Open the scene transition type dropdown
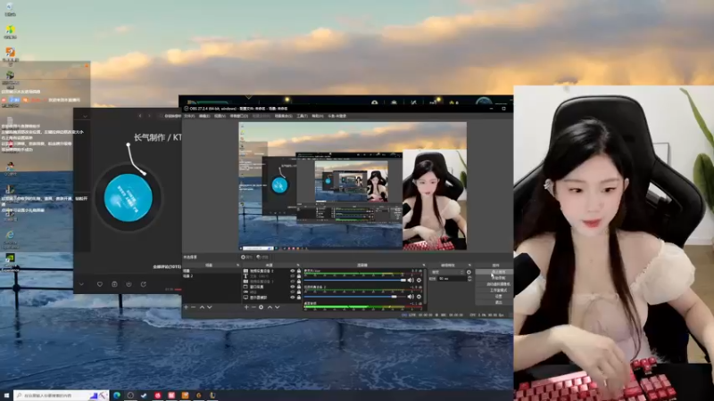Viewport: 714px width, 401px height. pos(448,272)
